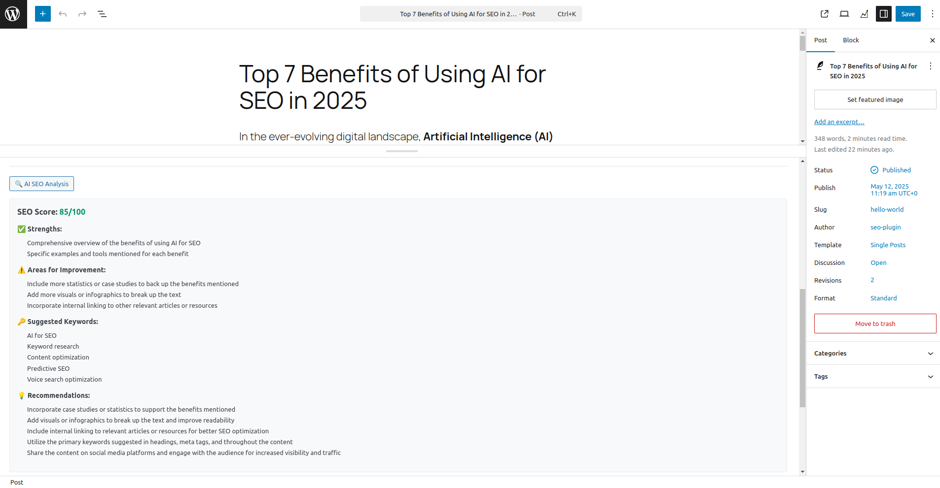Screen dimensions: 940x488
Task: Click the Set featured image box
Action: pos(875,99)
